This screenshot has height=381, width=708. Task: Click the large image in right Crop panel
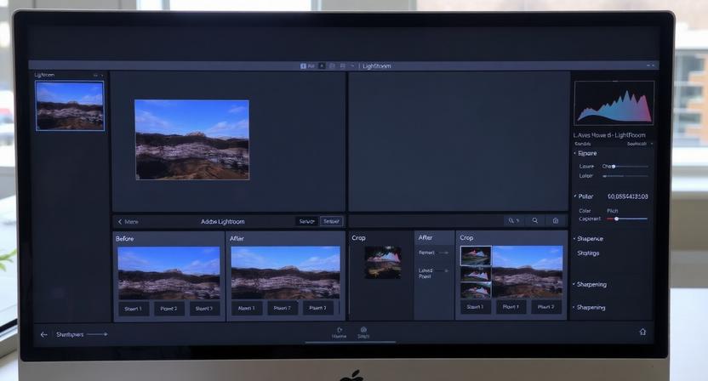pos(528,272)
